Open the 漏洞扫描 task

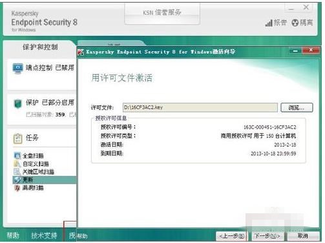33,188
